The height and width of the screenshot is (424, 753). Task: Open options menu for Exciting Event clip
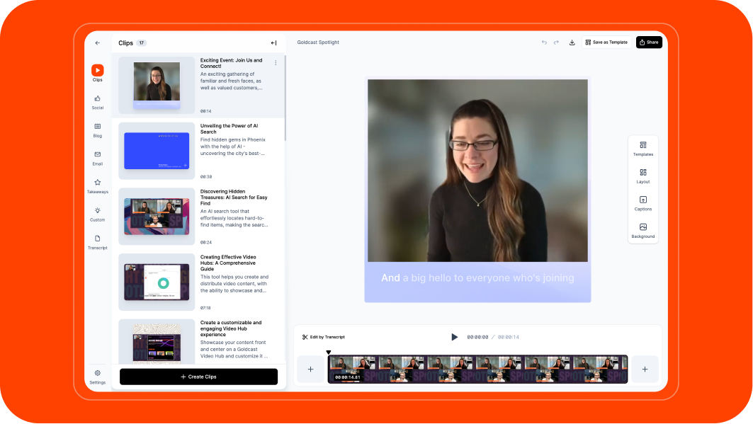tap(276, 63)
